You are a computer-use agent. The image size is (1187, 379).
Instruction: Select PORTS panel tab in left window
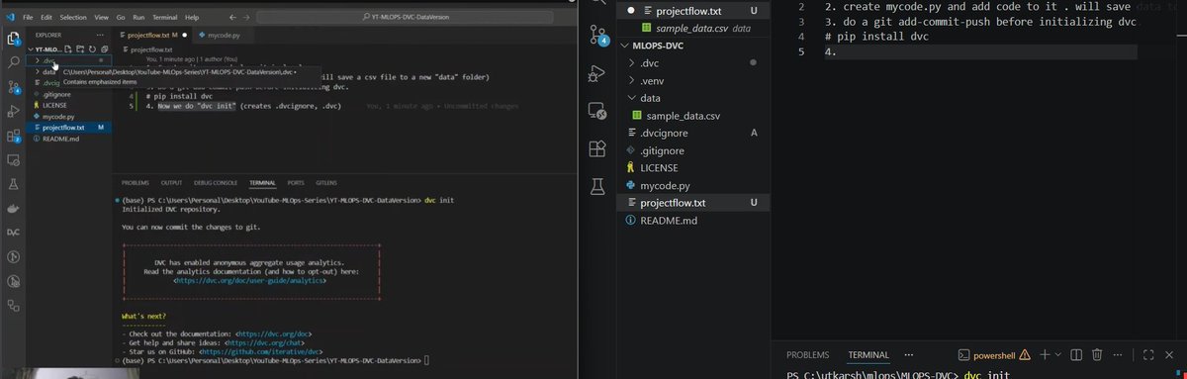[295, 183]
